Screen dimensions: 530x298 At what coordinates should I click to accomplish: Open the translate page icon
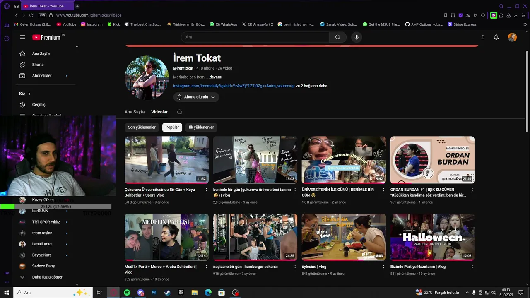coord(468,15)
